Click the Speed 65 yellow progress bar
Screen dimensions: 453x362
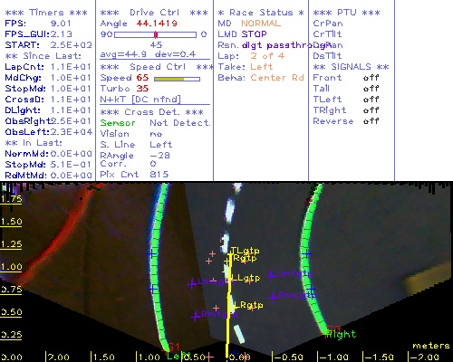click(177, 79)
